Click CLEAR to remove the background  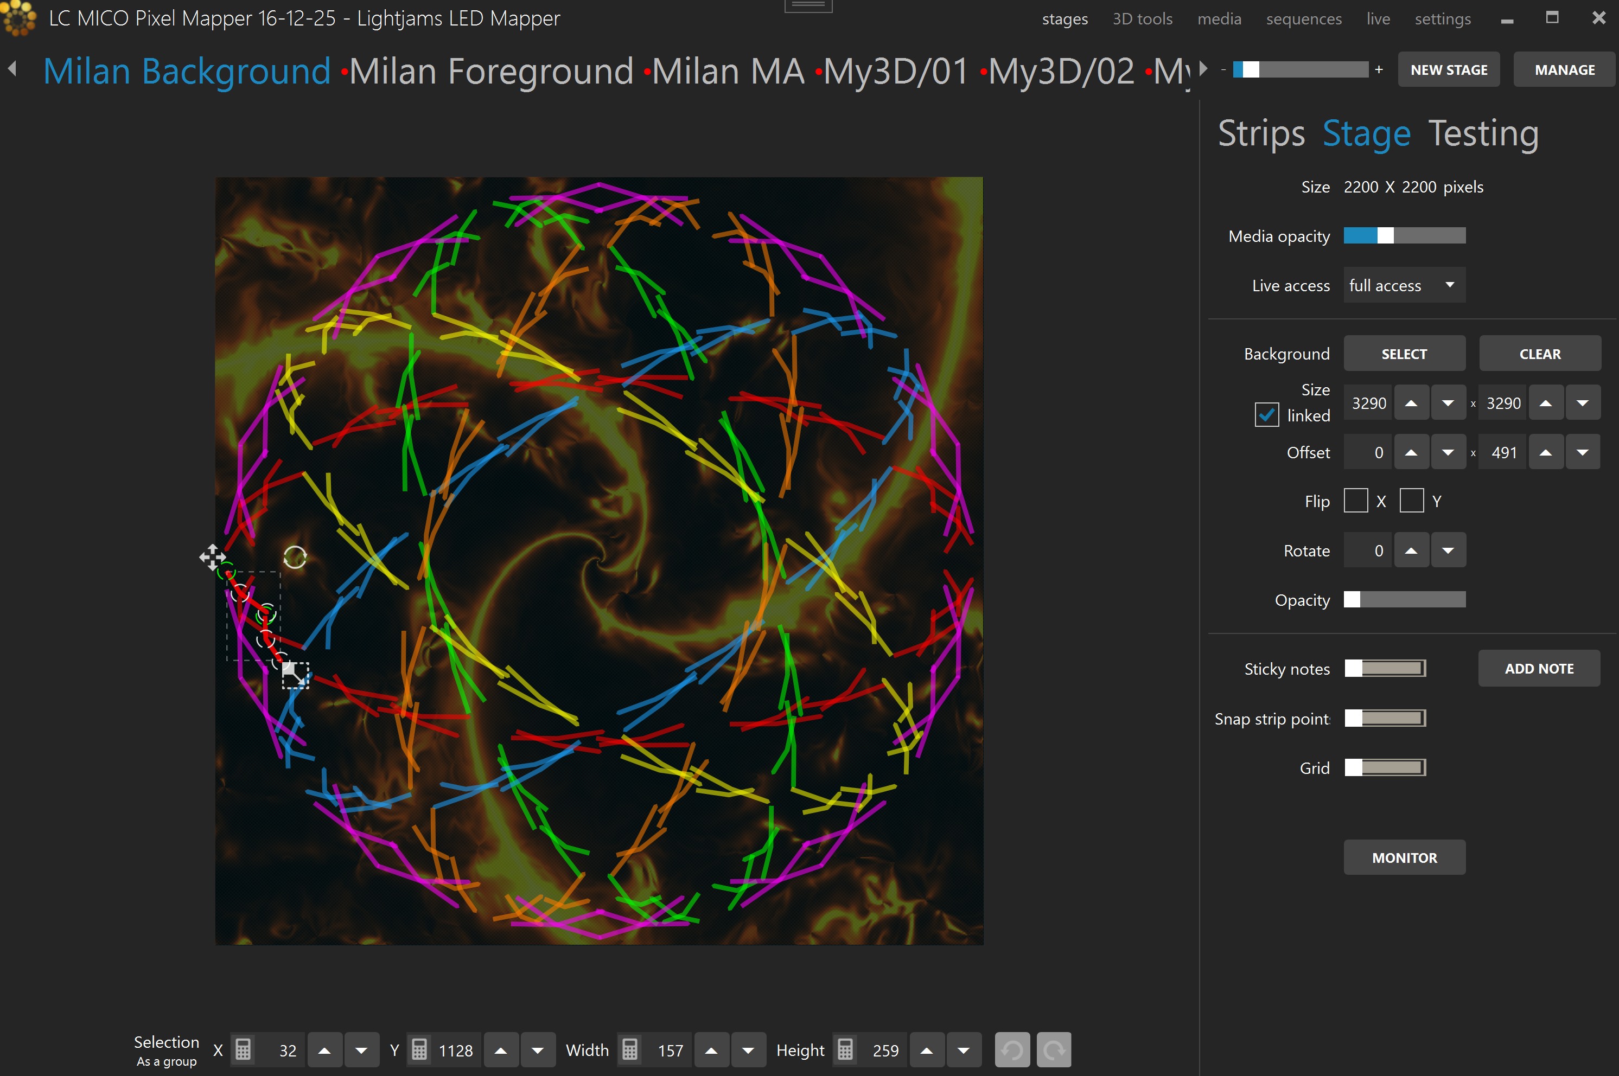pos(1540,354)
